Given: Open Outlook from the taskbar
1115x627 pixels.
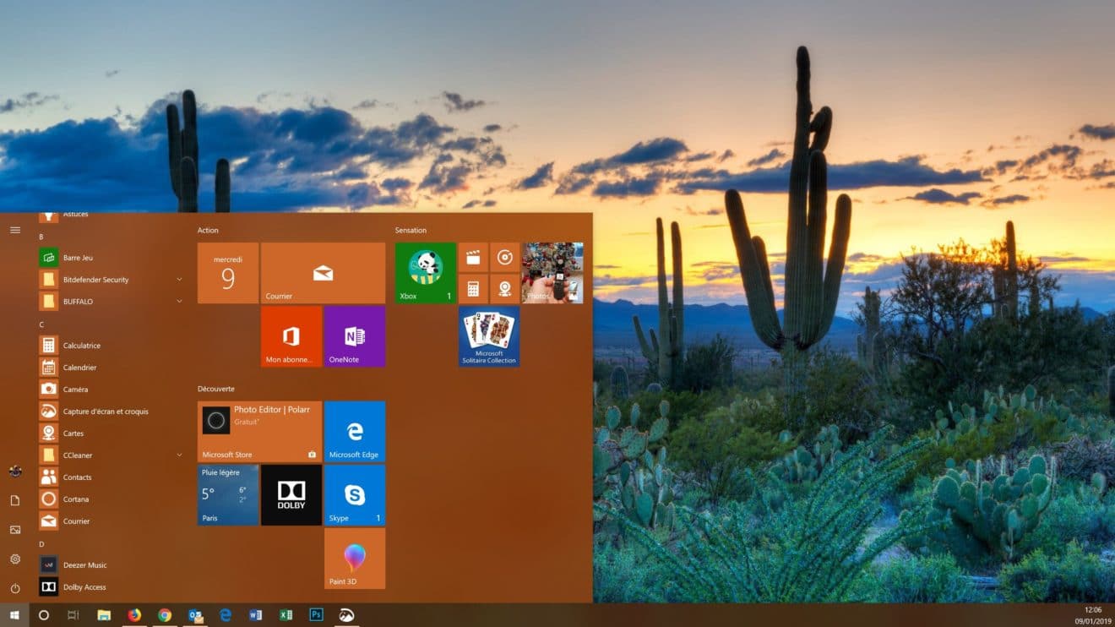Looking at the screenshot, I should click(x=195, y=615).
